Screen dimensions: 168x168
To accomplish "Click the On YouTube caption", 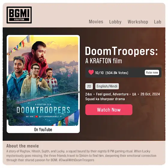I will [x=43, y=130].
